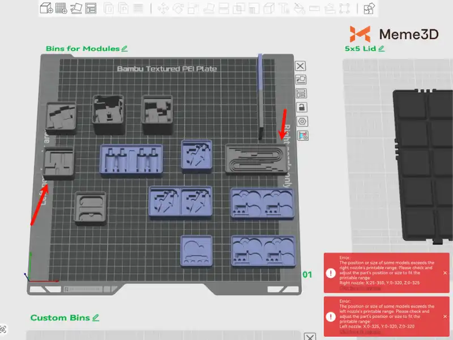Open plate filament mapping icon
The image size is (453, 340).
tap(301, 135)
